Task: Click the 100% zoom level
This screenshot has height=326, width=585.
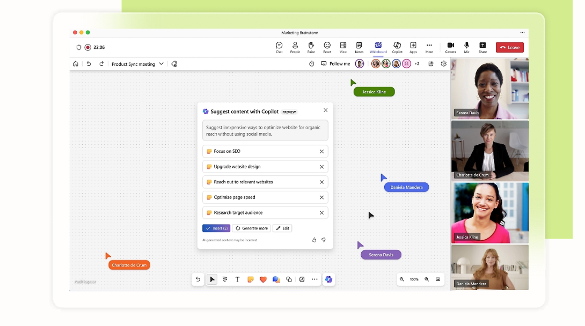Action: 414,279
